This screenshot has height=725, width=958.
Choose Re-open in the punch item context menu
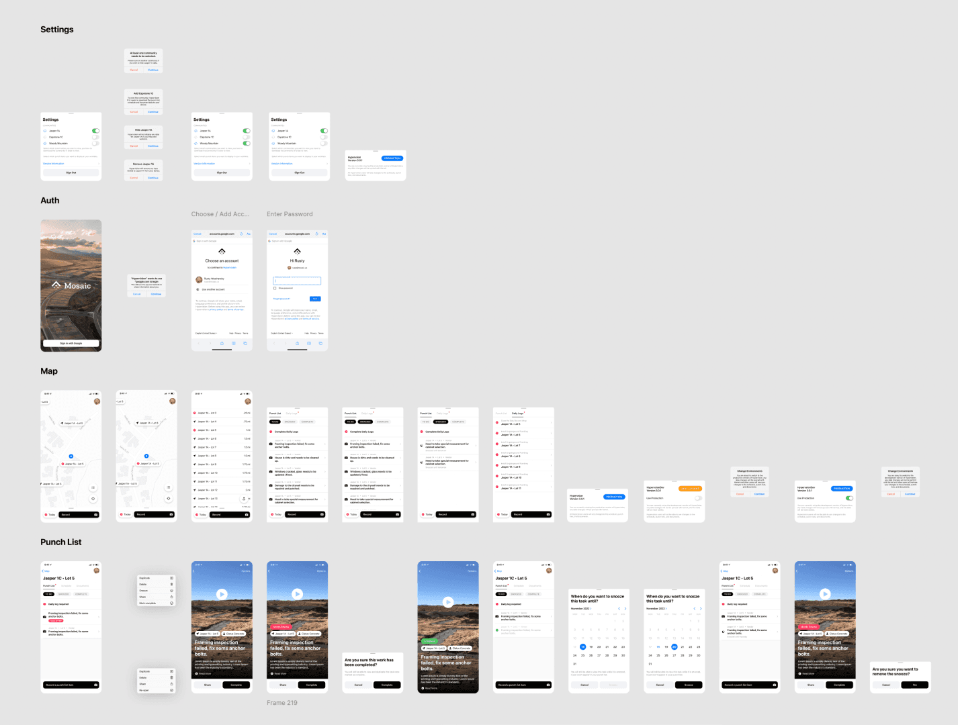click(x=156, y=690)
